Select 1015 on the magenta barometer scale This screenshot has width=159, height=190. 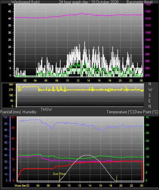click(148, 19)
